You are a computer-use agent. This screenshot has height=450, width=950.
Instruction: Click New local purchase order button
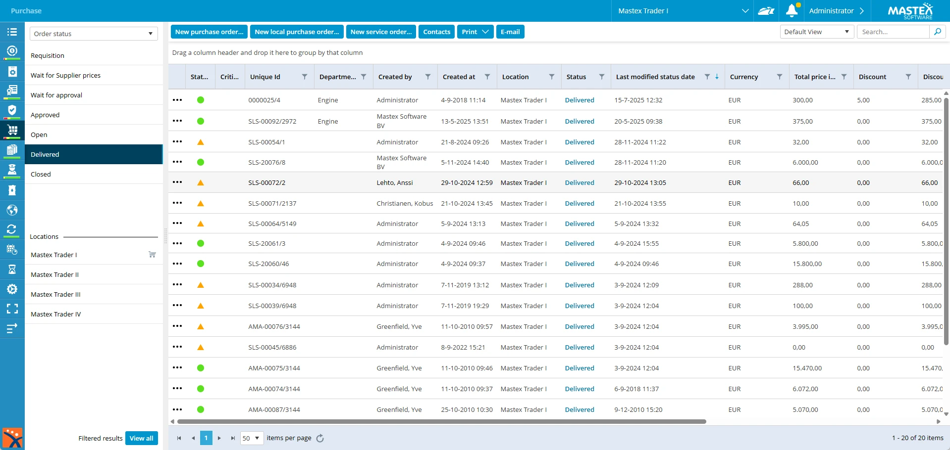pyautogui.click(x=297, y=32)
